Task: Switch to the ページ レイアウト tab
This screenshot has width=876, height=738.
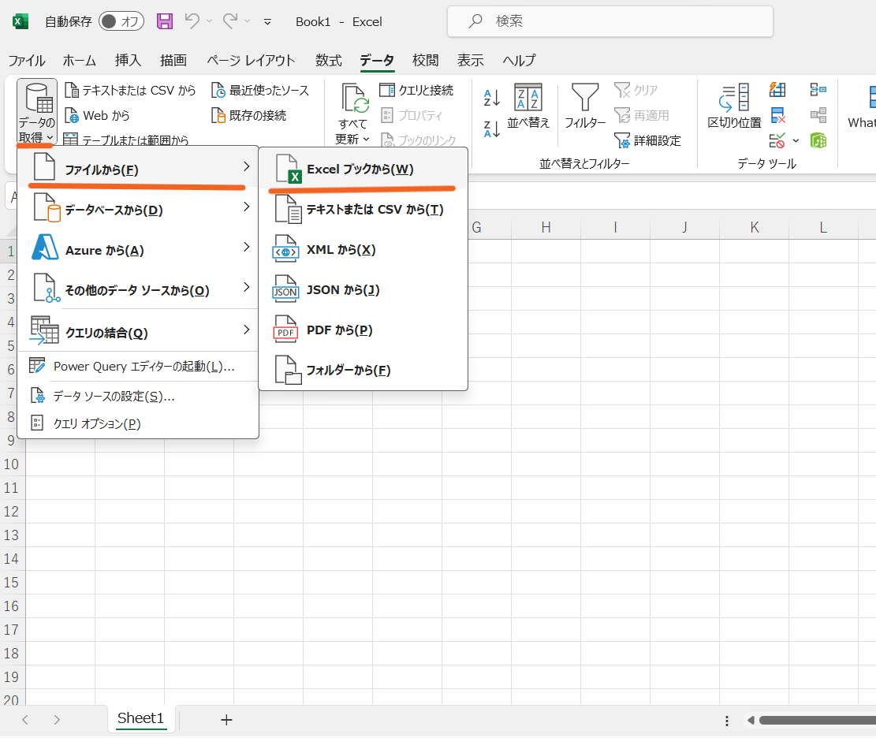Action: pos(251,61)
